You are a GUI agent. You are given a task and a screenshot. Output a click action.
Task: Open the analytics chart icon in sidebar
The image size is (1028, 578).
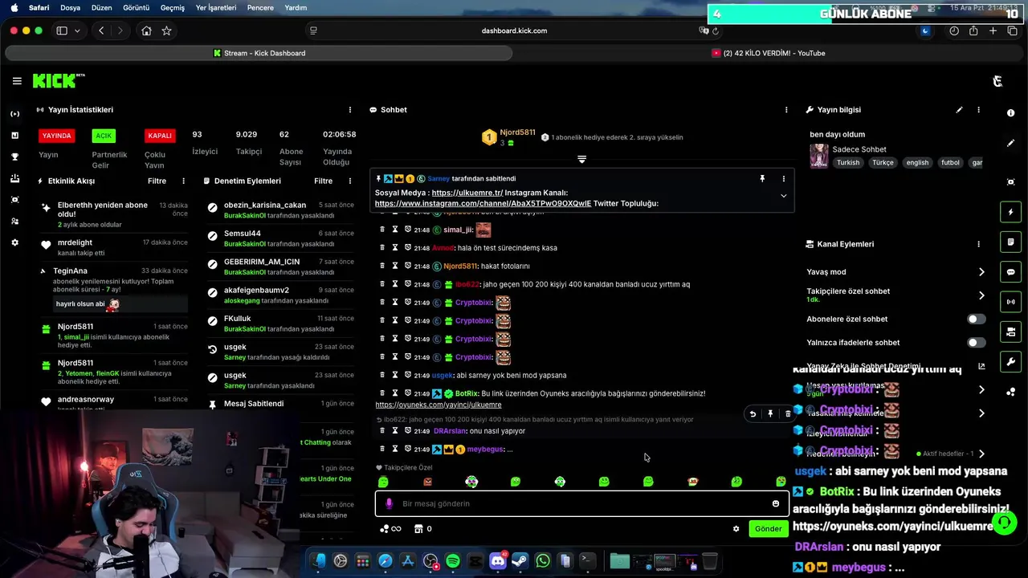click(x=14, y=135)
